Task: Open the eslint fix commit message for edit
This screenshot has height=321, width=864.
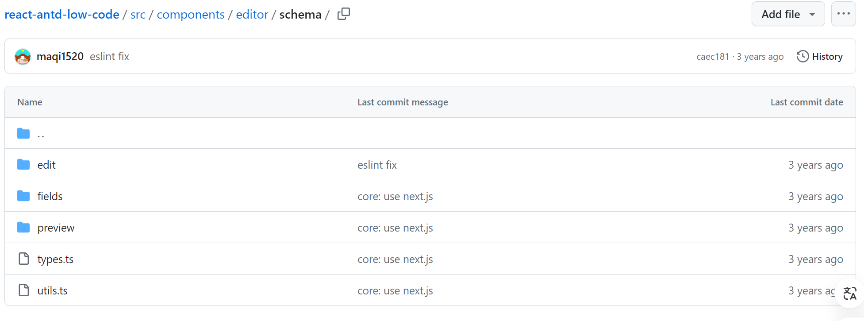Action: (377, 165)
